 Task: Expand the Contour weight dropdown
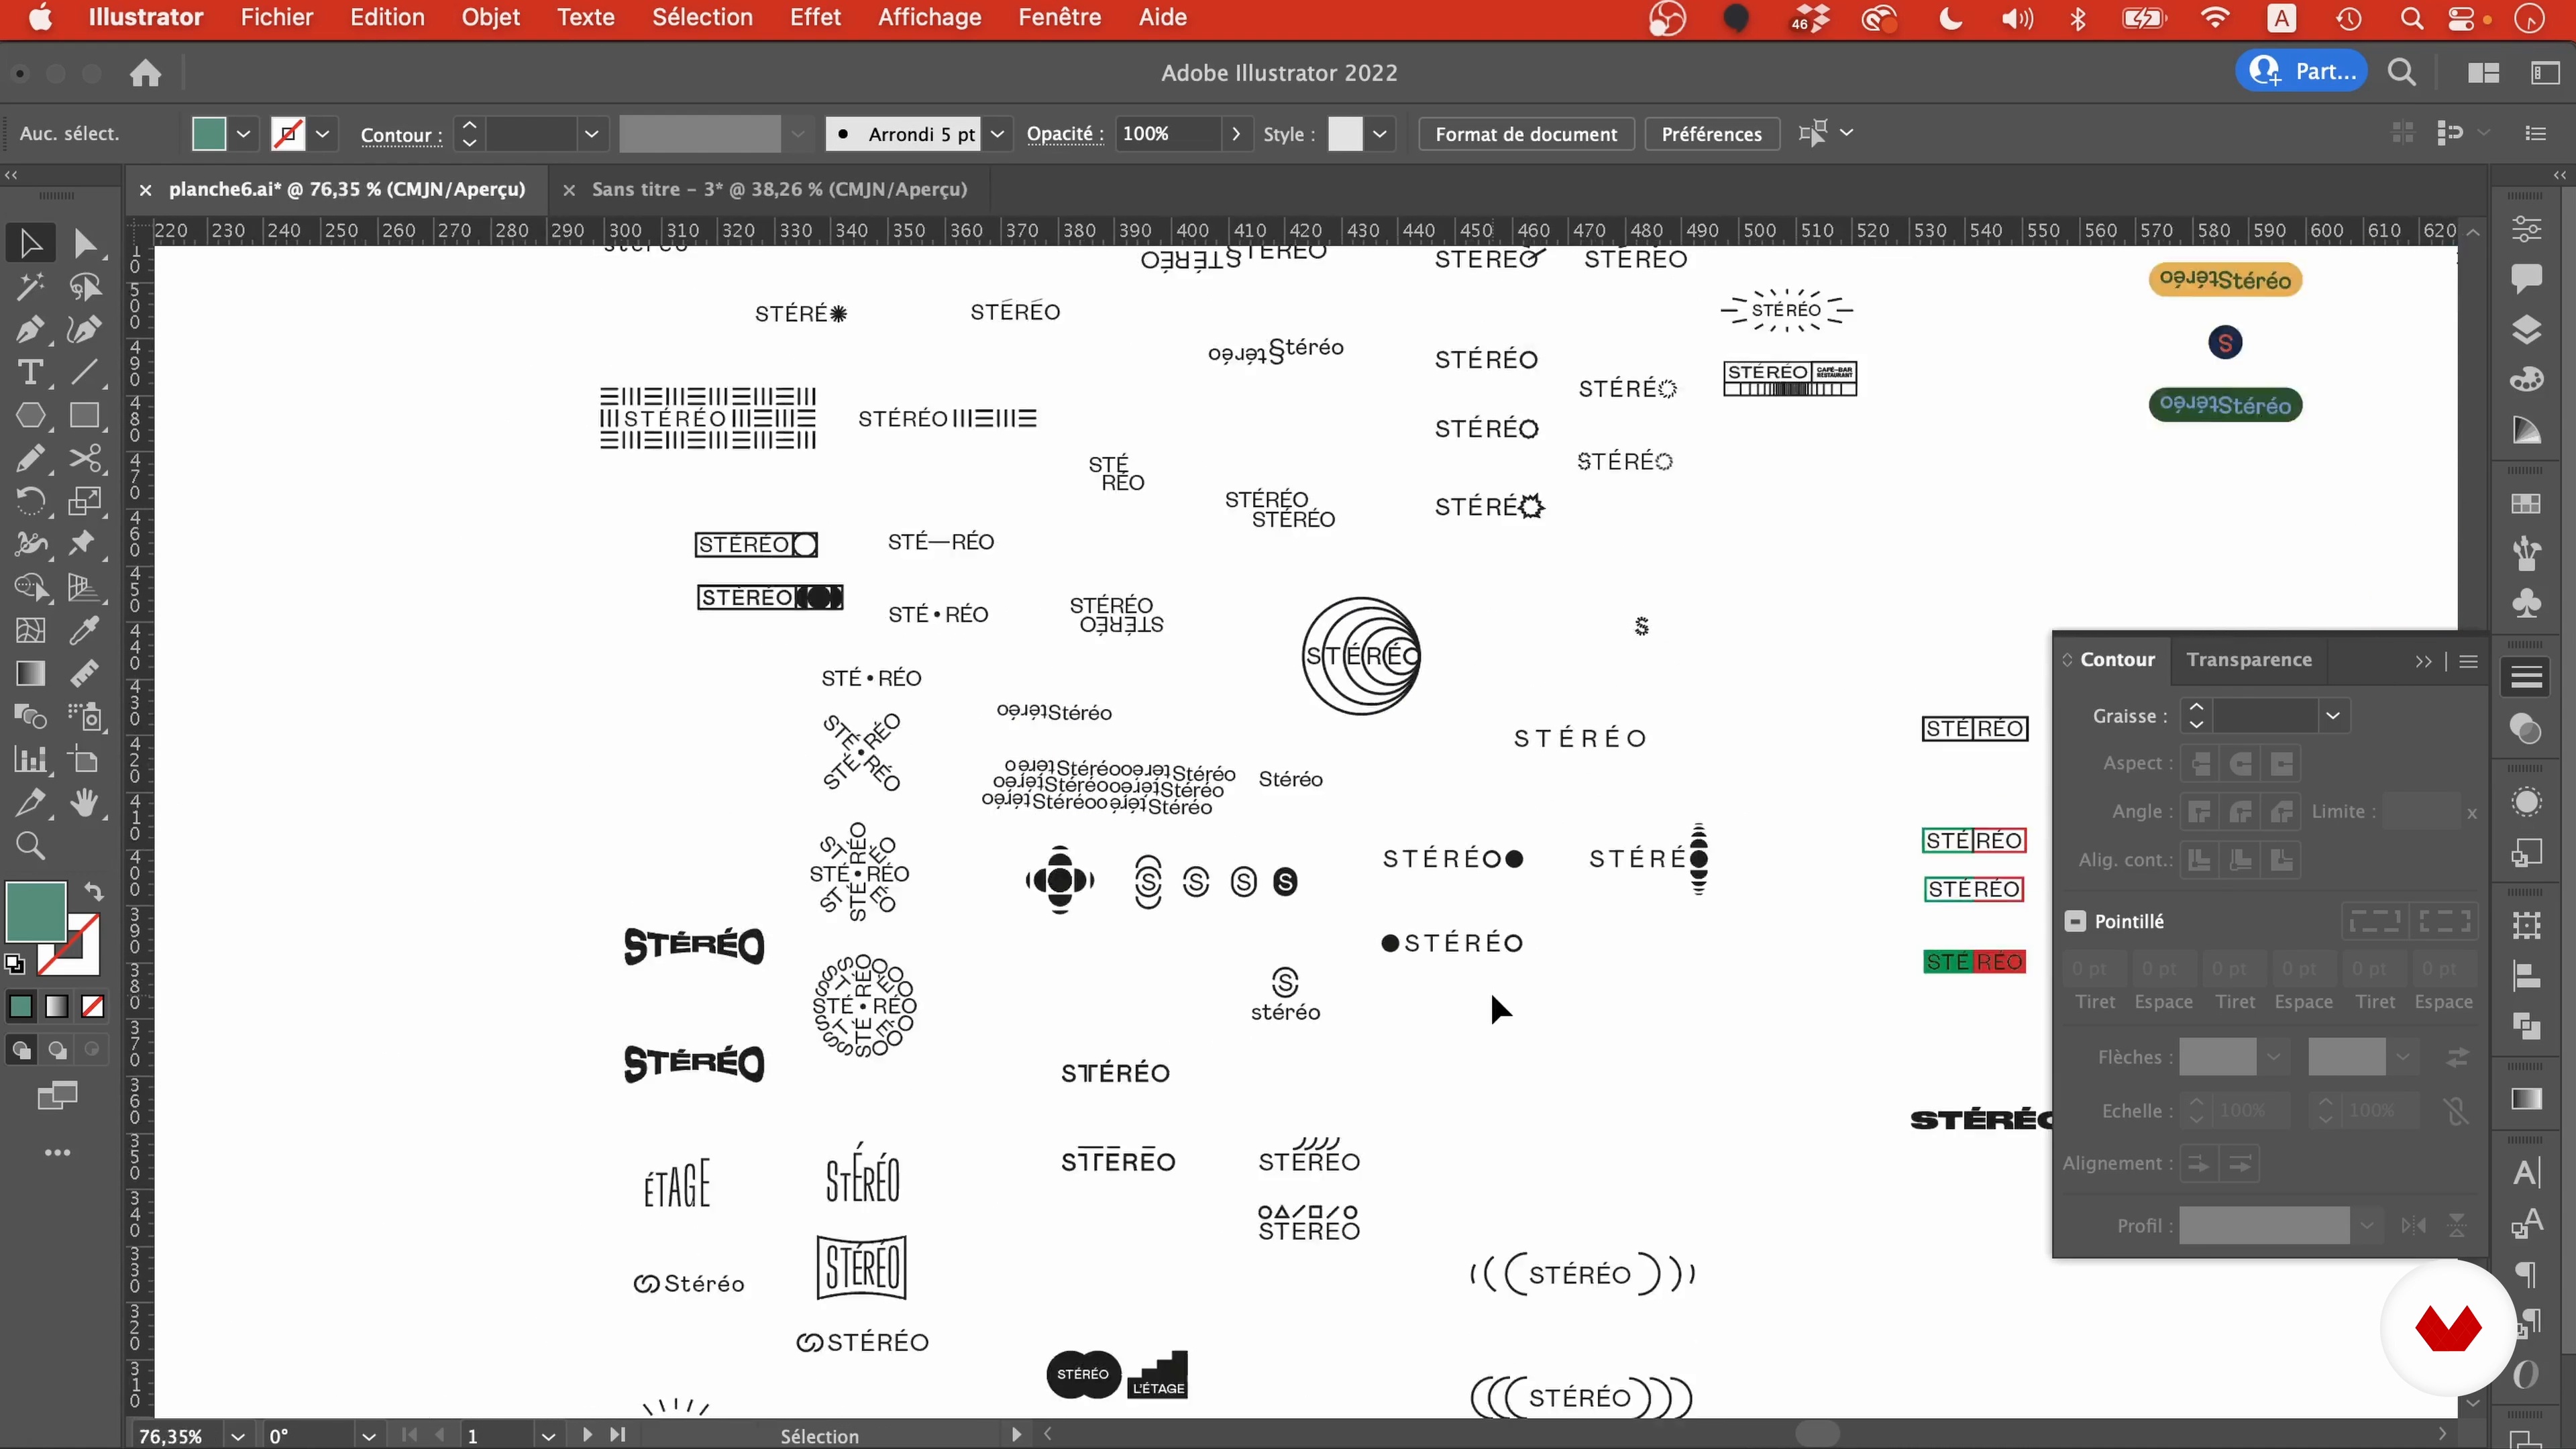click(x=591, y=133)
